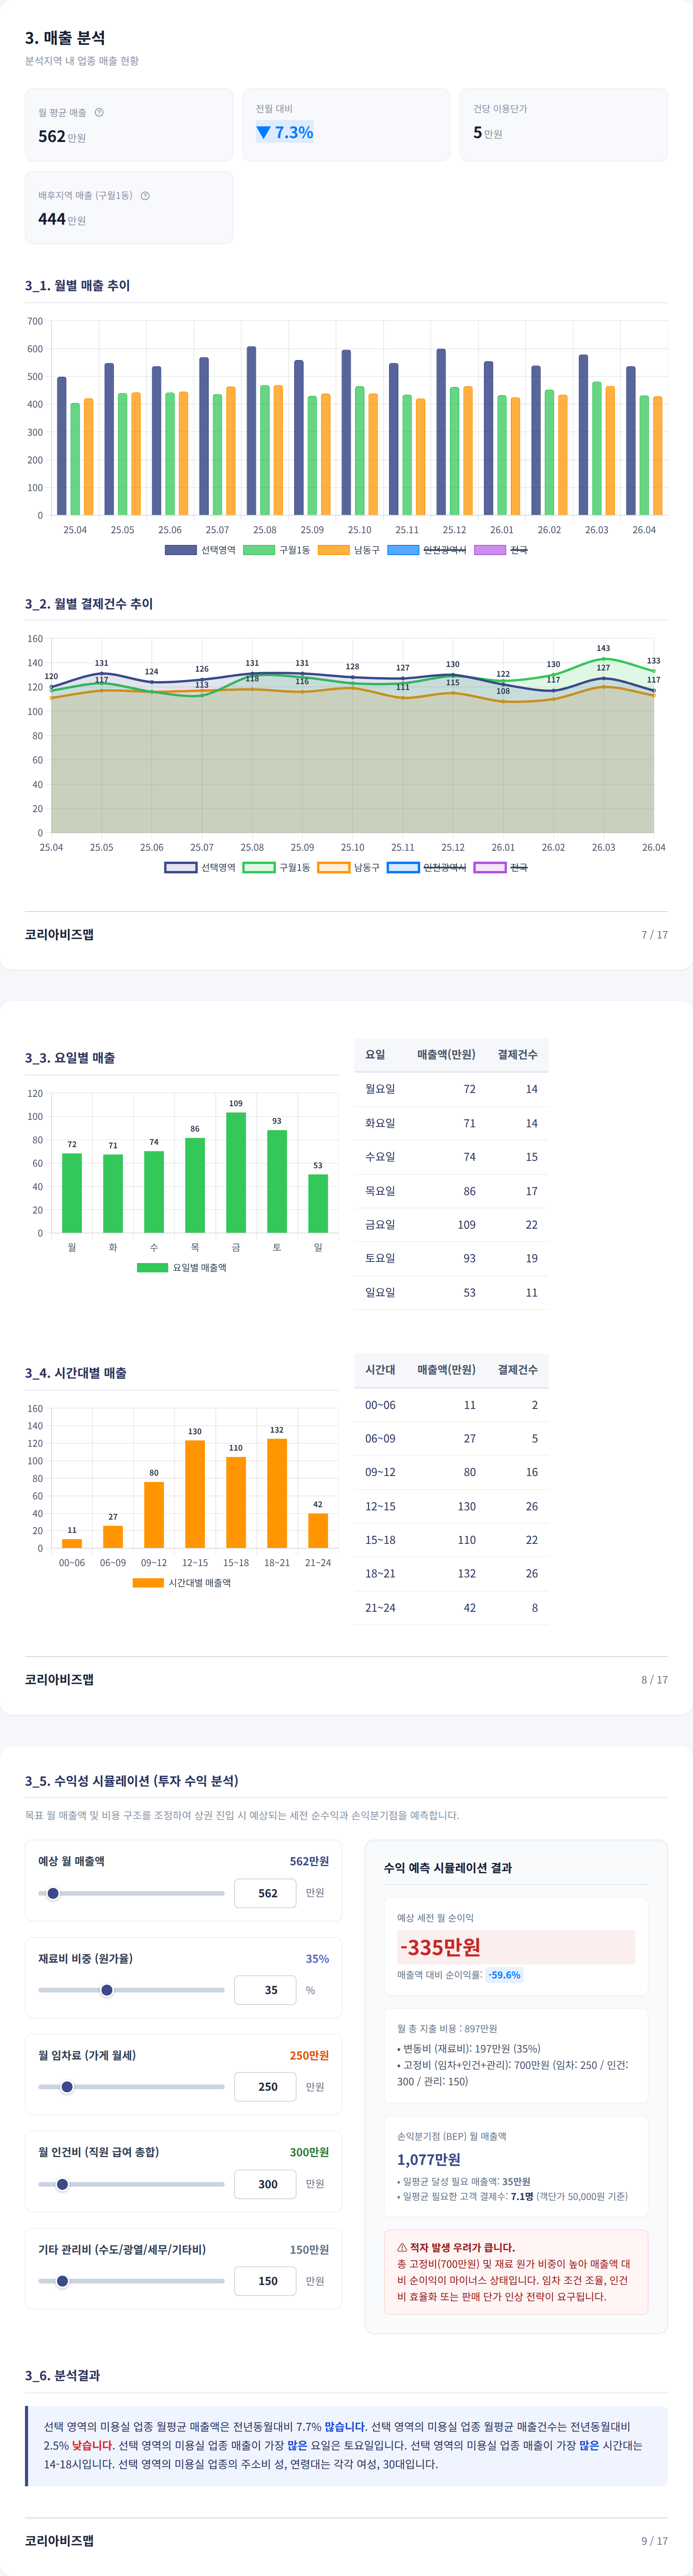Click the 143 data label on the 결제건수 chart

coord(603,648)
